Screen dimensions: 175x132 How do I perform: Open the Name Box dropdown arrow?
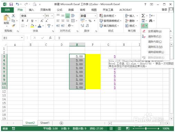point(22,38)
